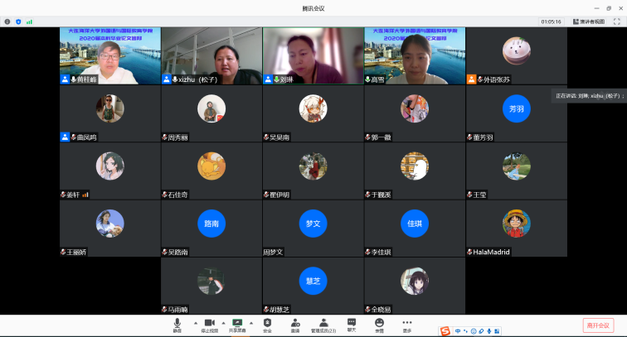This screenshot has width=627, height=337.
Task: Open the Chat panel
Action: click(352, 324)
